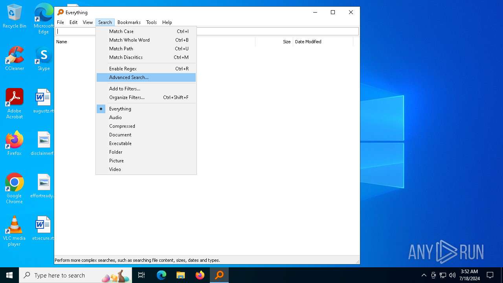
Task: Launch Google Chrome from the desktop
Action: click(15, 189)
